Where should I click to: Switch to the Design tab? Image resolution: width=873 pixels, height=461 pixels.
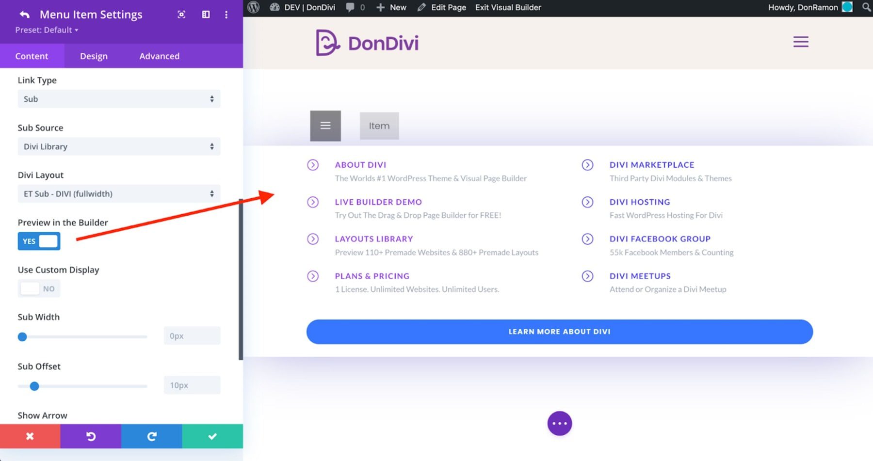(x=94, y=56)
